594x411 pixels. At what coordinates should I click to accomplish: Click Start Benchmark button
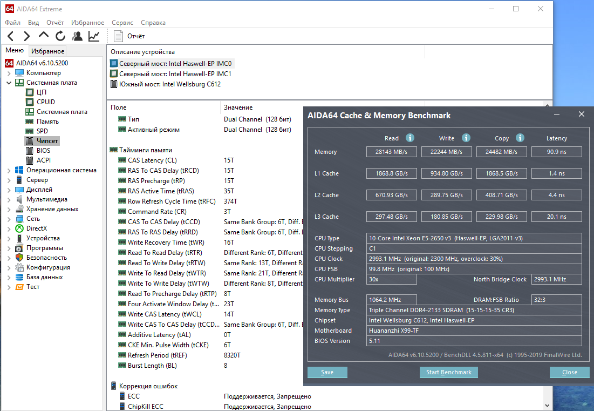coord(449,372)
